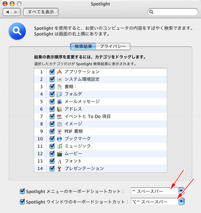Click the イベントと To Do calendar icon

click(x=59, y=116)
